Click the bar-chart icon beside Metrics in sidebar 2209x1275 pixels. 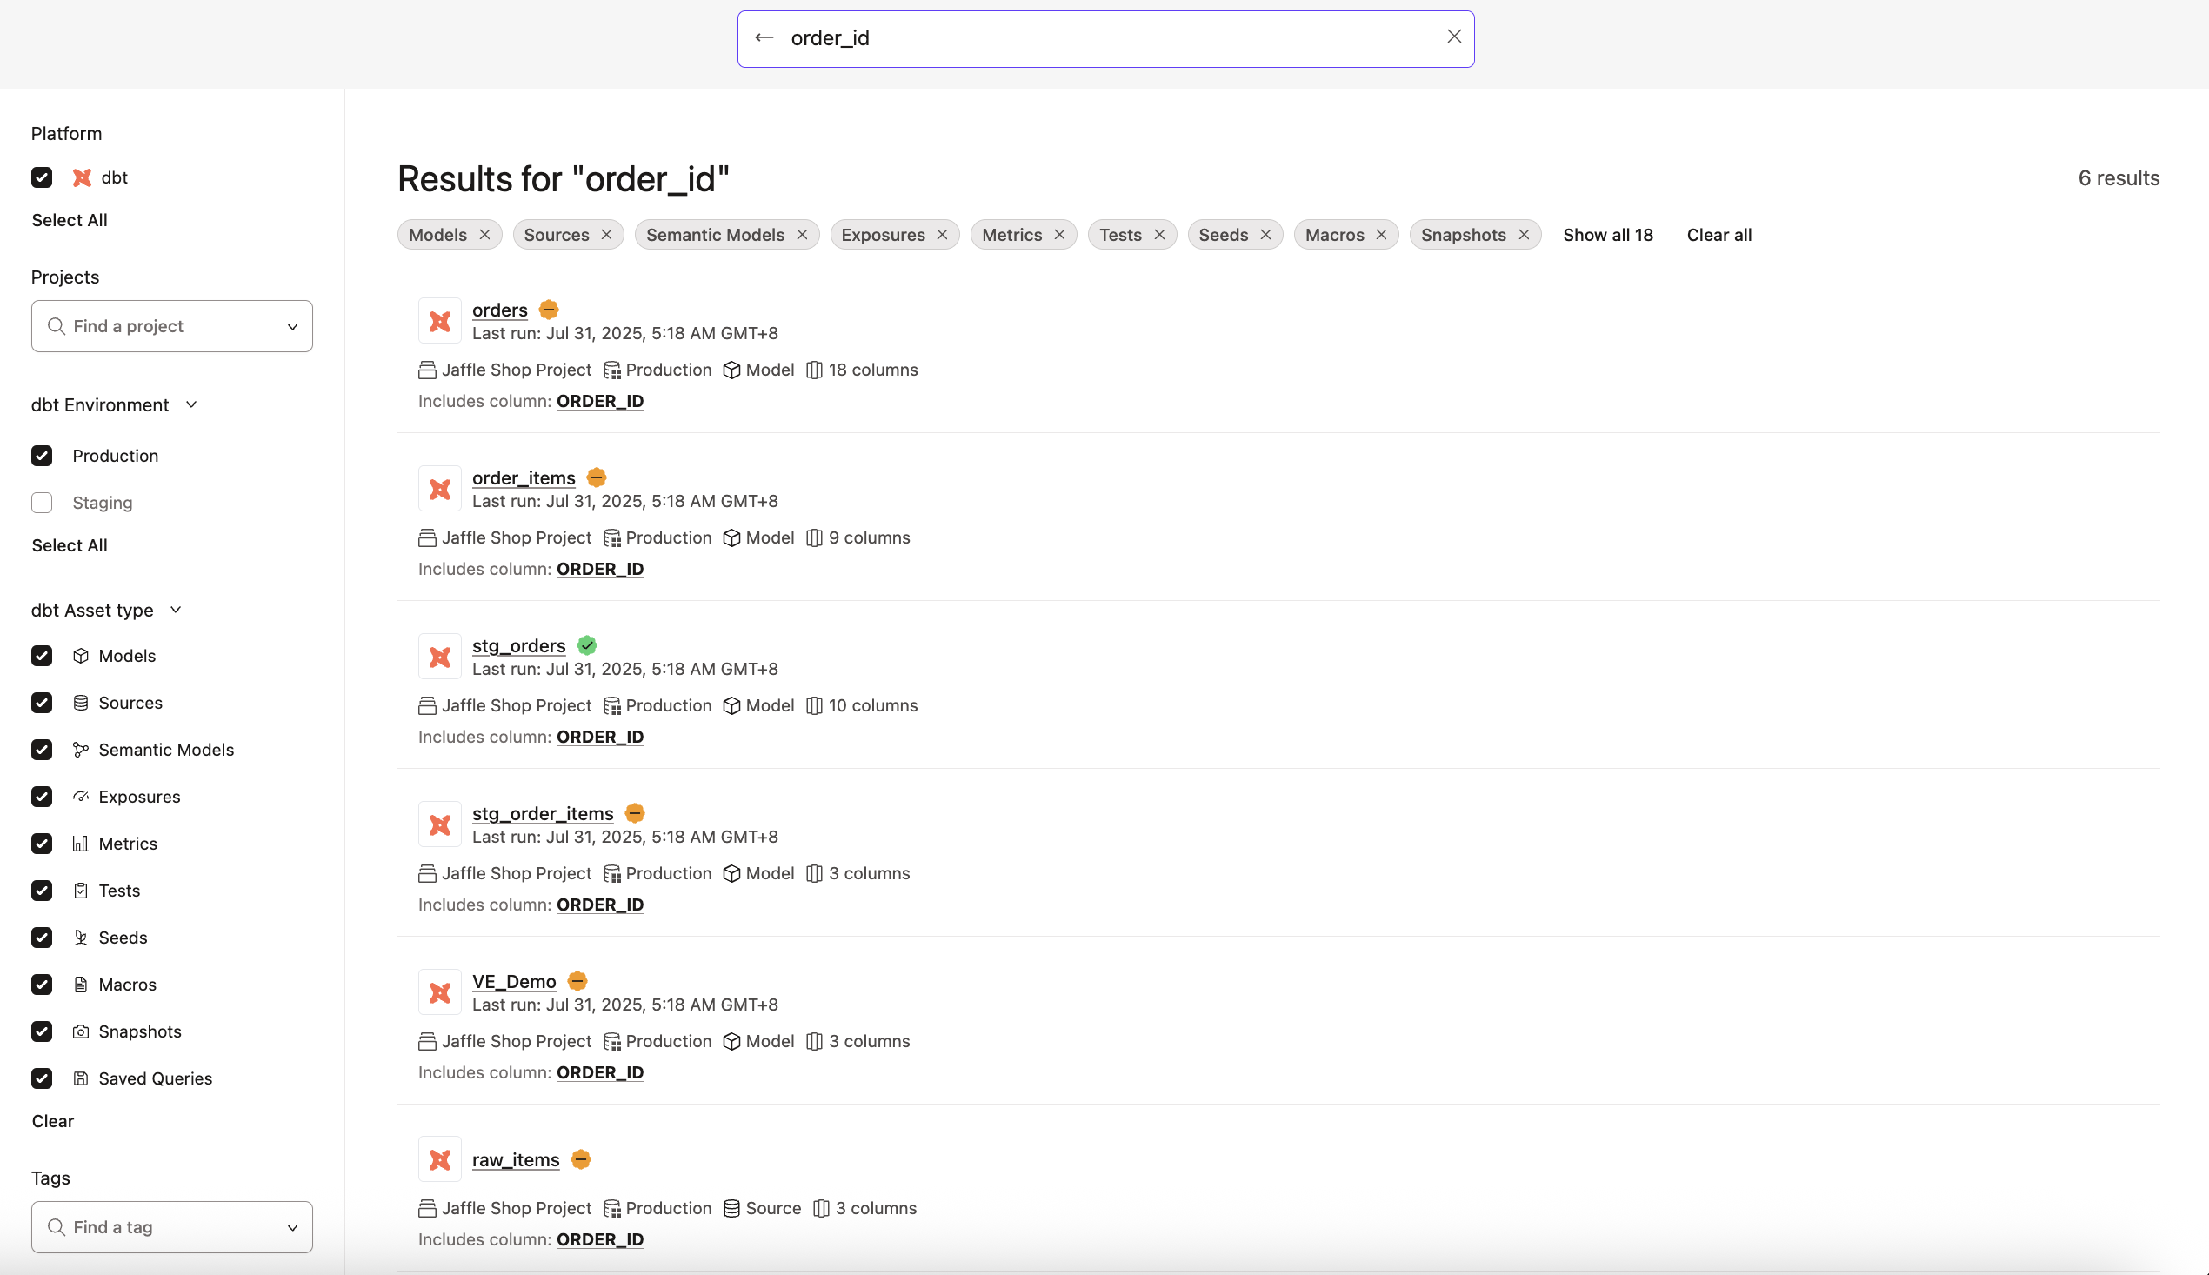coord(80,844)
